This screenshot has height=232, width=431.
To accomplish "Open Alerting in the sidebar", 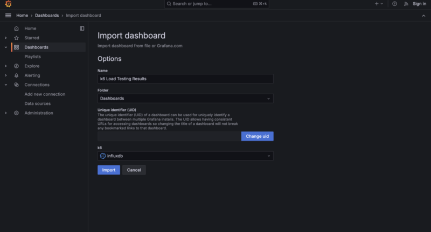I will [x=32, y=75].
